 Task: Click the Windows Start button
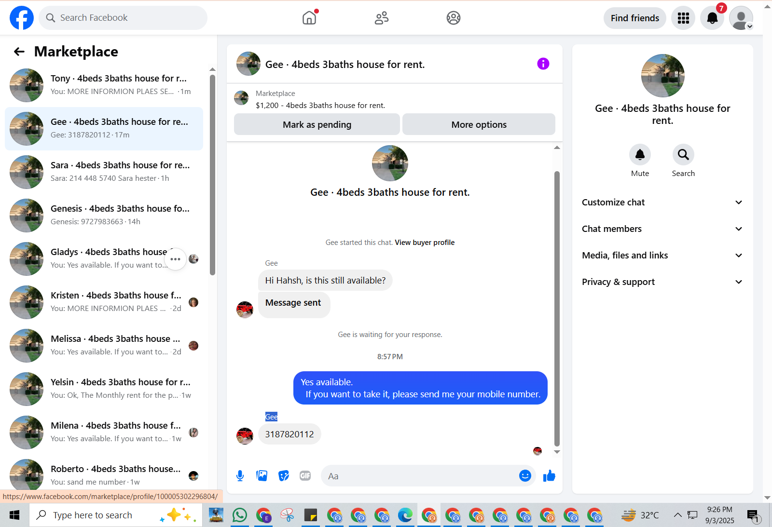coord(14,515)
